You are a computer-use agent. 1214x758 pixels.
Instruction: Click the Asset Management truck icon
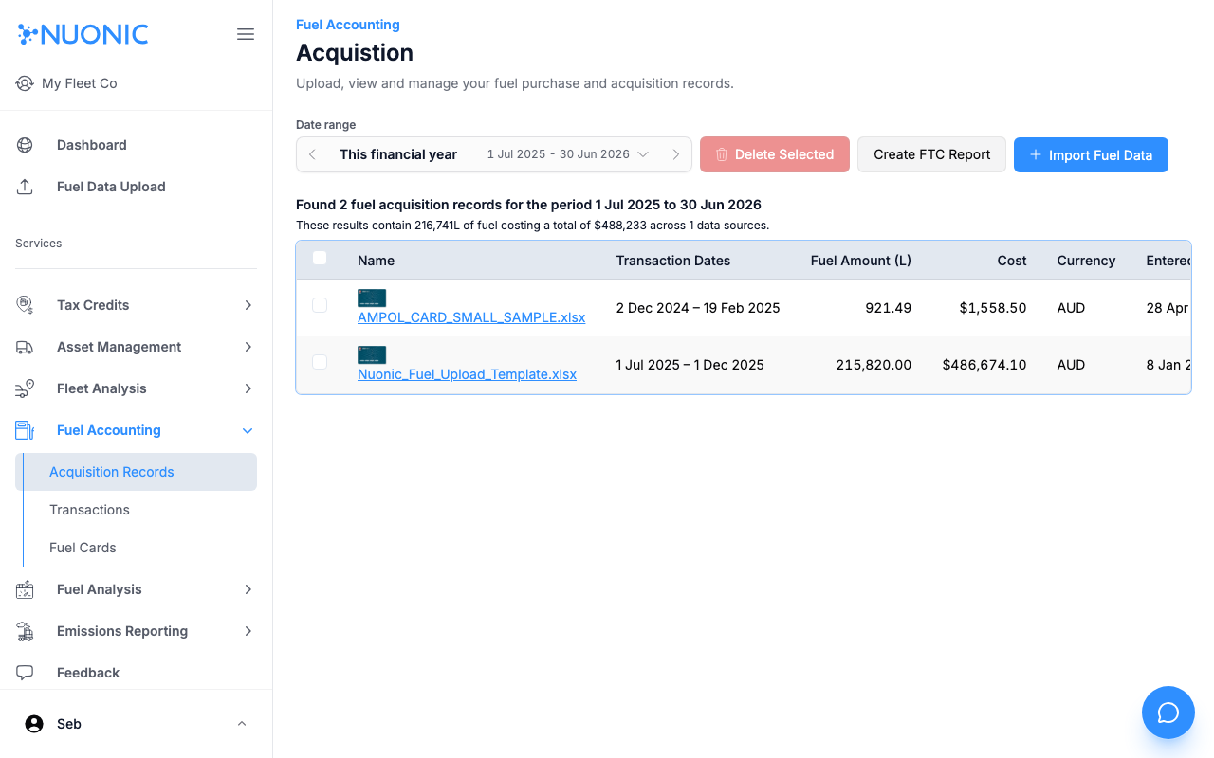tap(25, 347)
